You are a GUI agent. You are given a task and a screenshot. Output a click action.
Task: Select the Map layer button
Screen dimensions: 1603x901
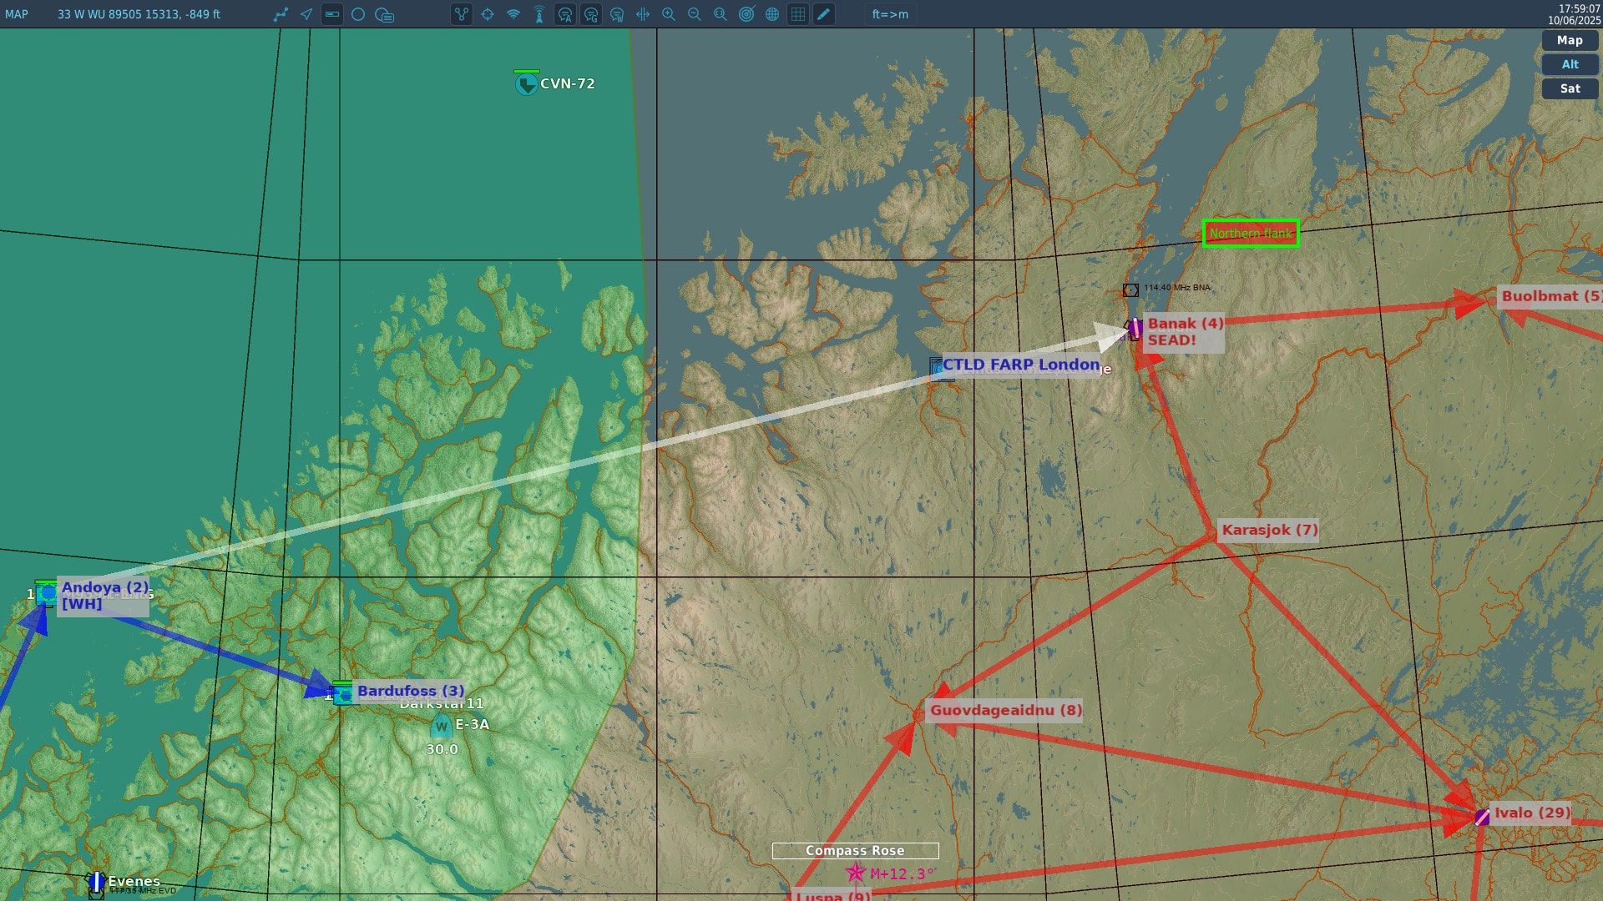pos(1570,40)
